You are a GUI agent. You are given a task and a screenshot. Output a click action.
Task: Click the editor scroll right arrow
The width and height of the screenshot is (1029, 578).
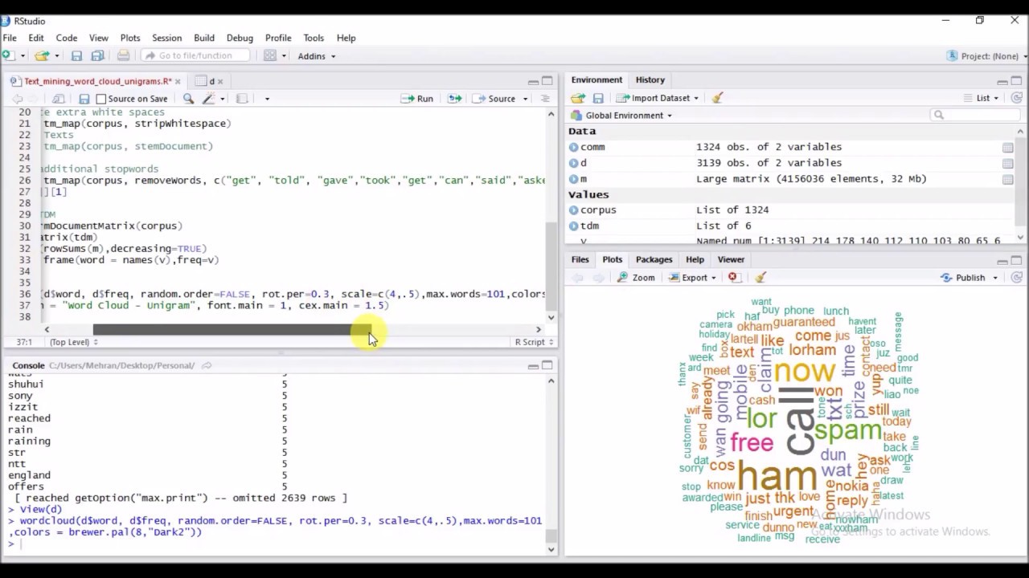click(x=539, y=330)
